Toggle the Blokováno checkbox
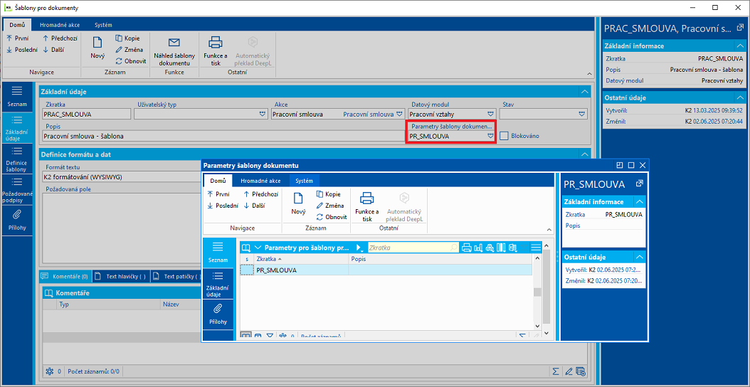The width and height of the screenshot is (750, 387). (504, 136)
